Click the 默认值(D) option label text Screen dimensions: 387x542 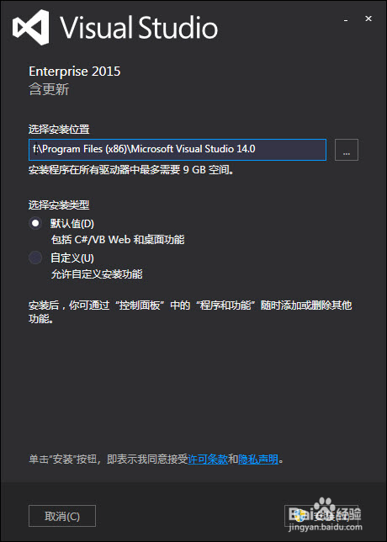pos(72,224)
